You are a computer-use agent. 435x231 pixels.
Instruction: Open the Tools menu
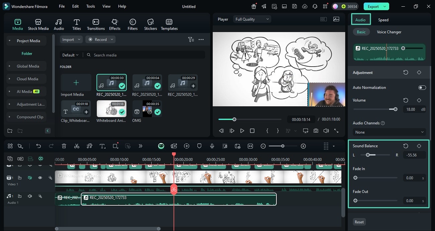tap(91, 6)
